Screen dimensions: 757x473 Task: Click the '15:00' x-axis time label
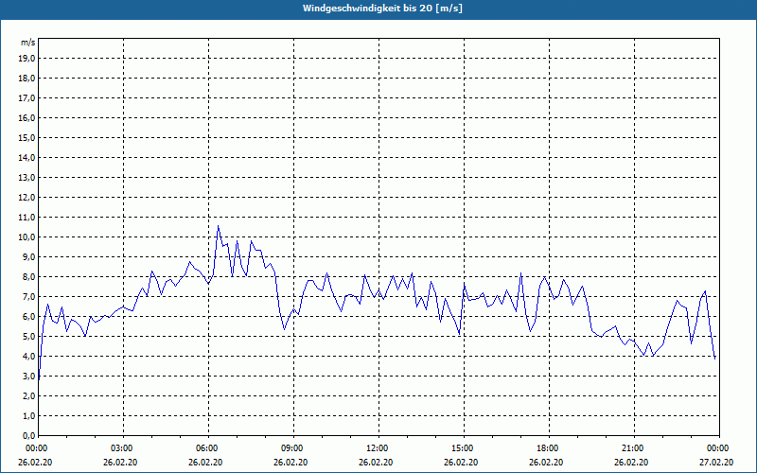462,448
